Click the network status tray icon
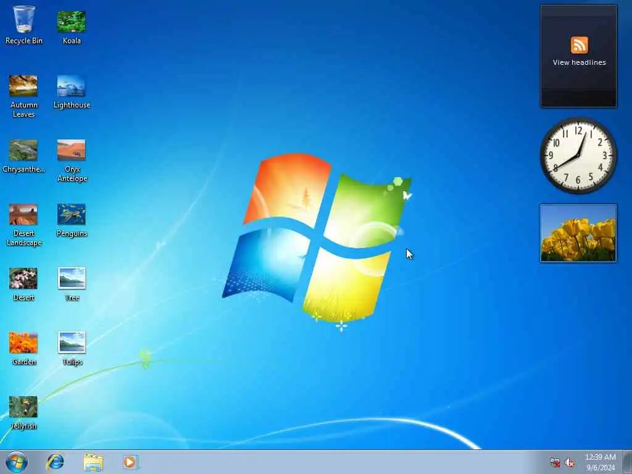 555,463
